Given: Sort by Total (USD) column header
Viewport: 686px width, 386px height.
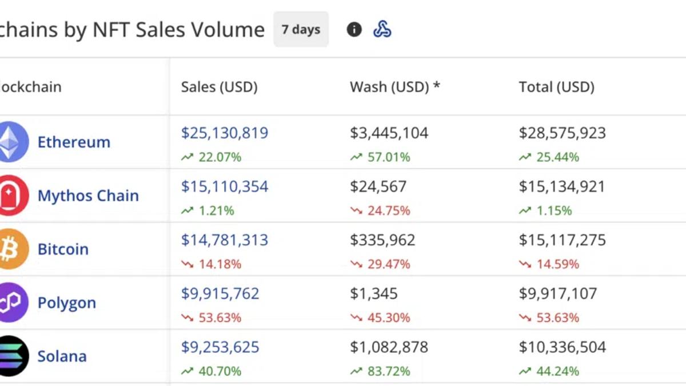Looking at the screenshot, I should click(557, 87).
